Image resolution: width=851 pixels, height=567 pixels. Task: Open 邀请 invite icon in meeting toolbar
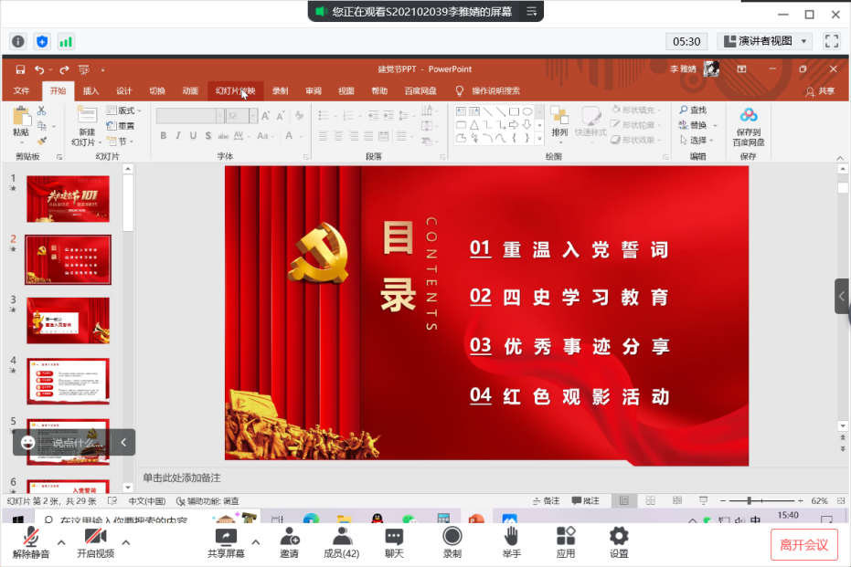(x=289, y=537)
